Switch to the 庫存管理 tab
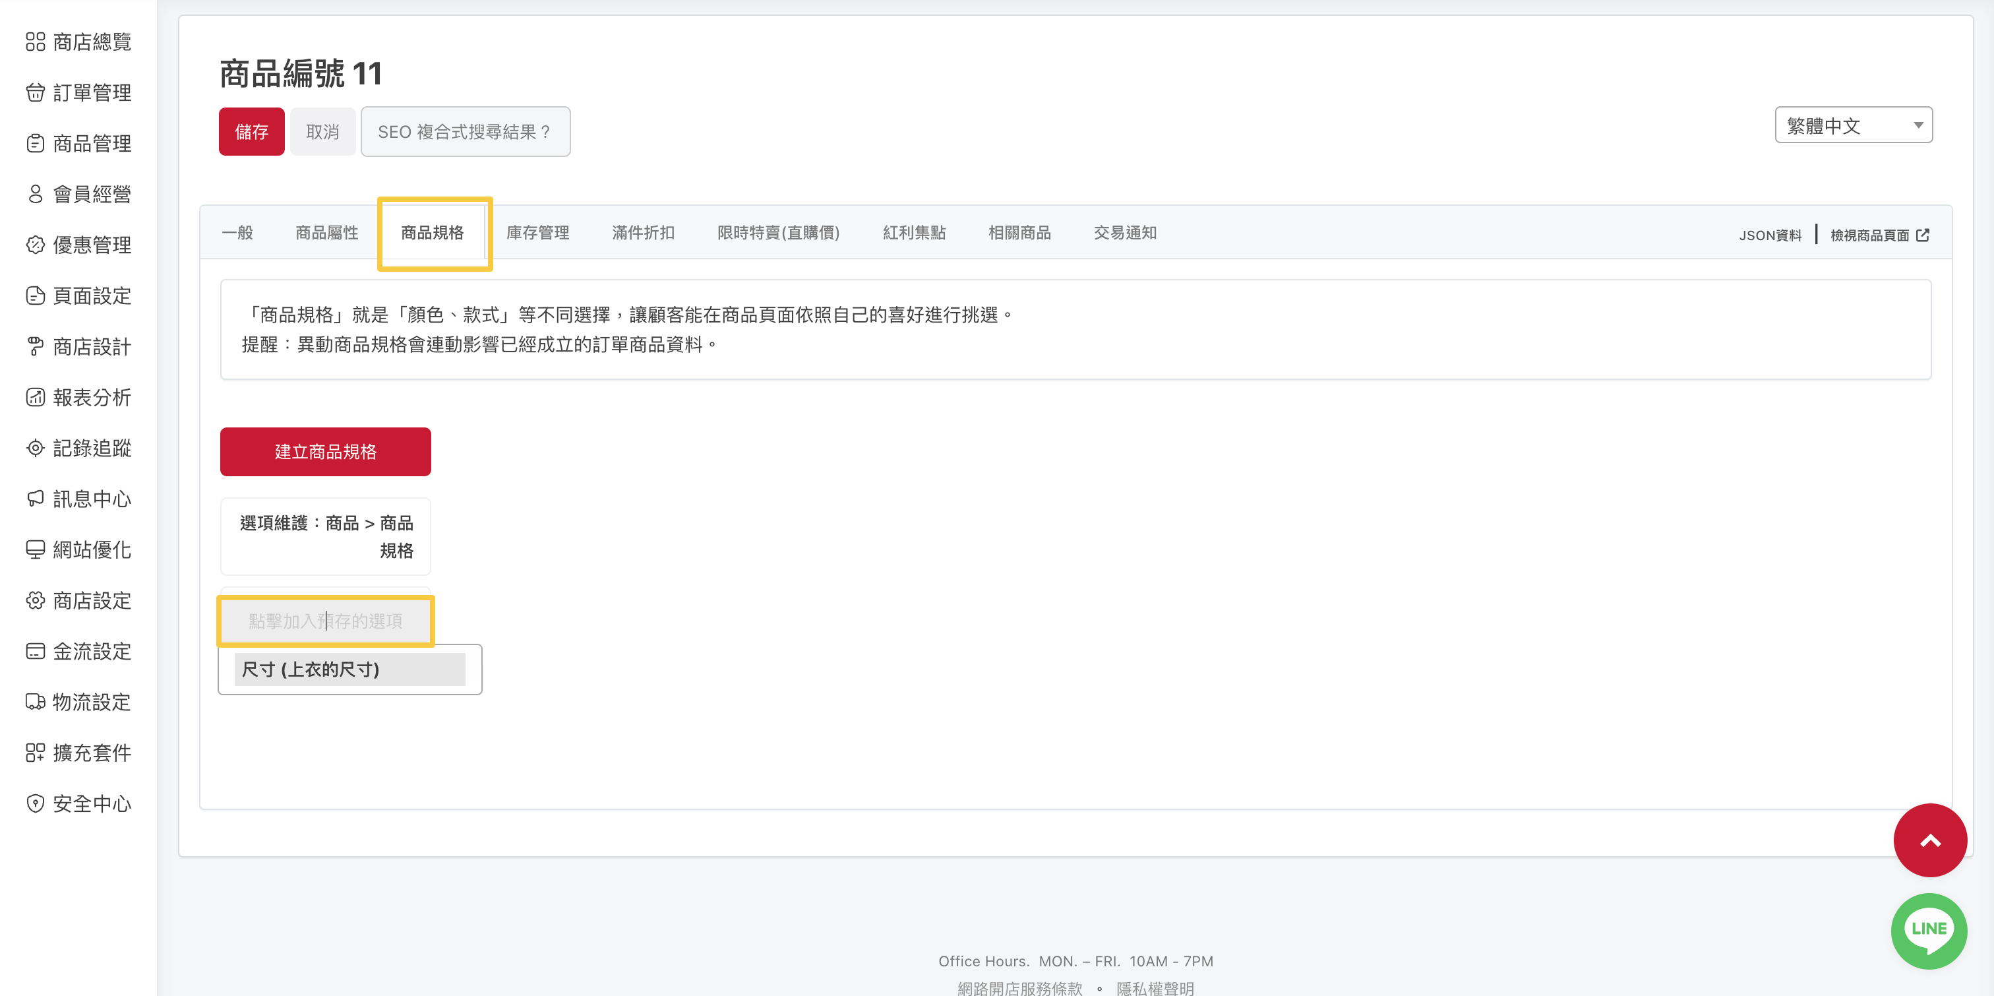The image size is (1994, 996). (537, 233)
